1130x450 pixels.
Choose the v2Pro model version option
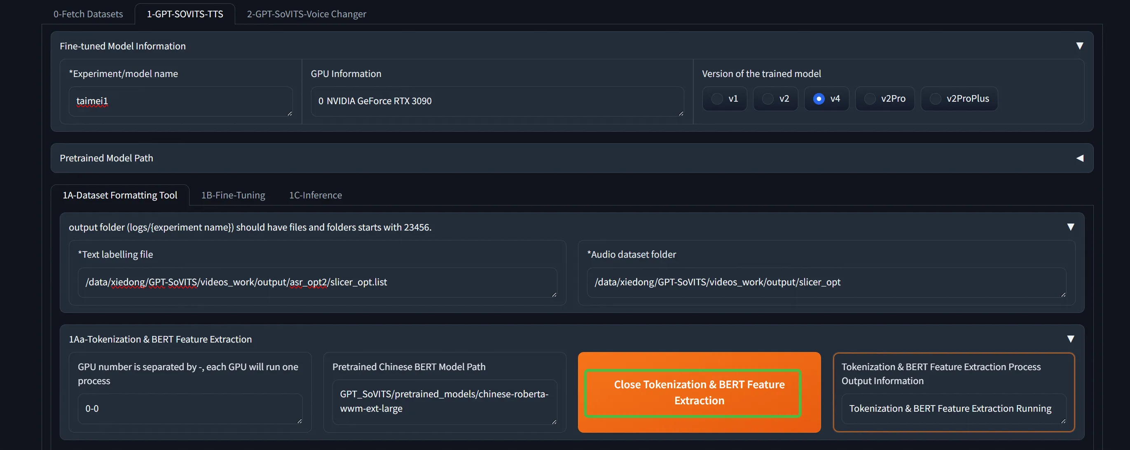coord(870,99)
